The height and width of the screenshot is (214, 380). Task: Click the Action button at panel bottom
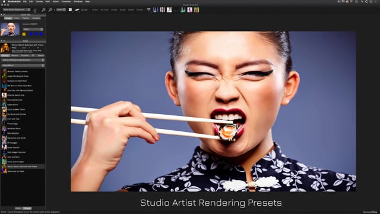click(18, 208)
